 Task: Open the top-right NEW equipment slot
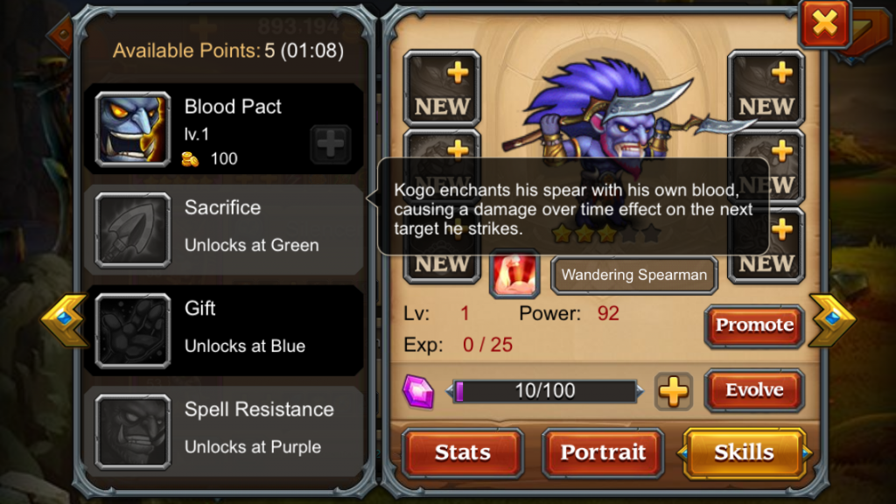766,88
